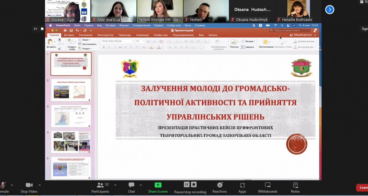Expand video options arrow beside Stop Video
The height and width of the screenshot is (196, 368).
point(40,185)
